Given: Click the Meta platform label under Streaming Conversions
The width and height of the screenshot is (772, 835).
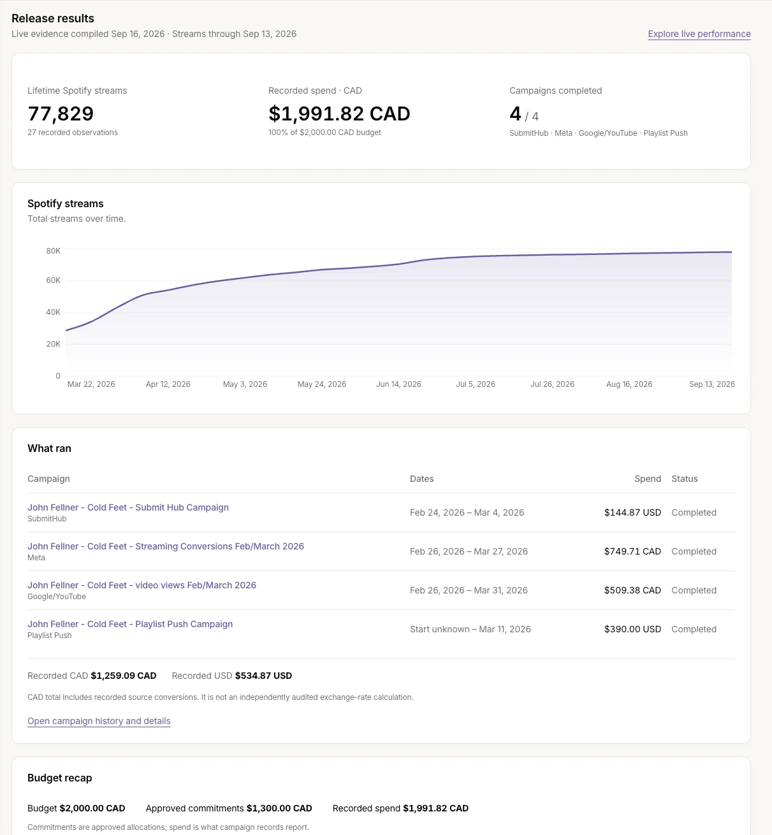Looking at the screenshot, I should (36, 558).
